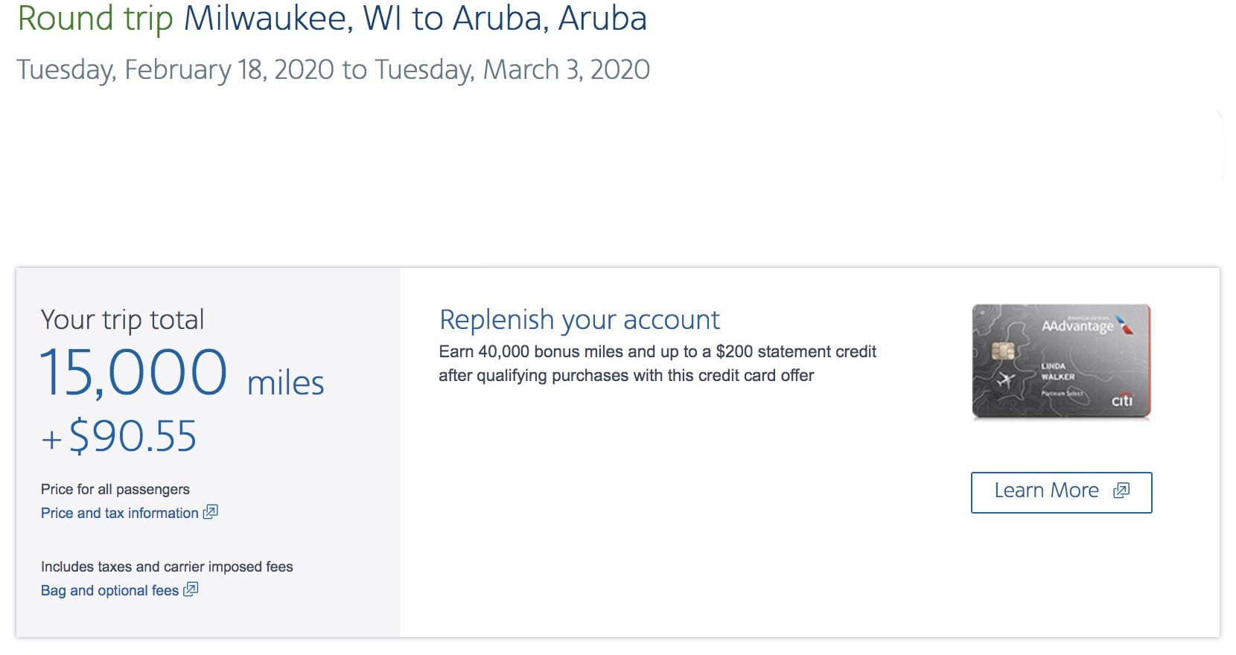The height and width of the screenshot is (655, 1236).
Task: Click the gold chip on the credit card
Action: click(x=1003, y=351)
